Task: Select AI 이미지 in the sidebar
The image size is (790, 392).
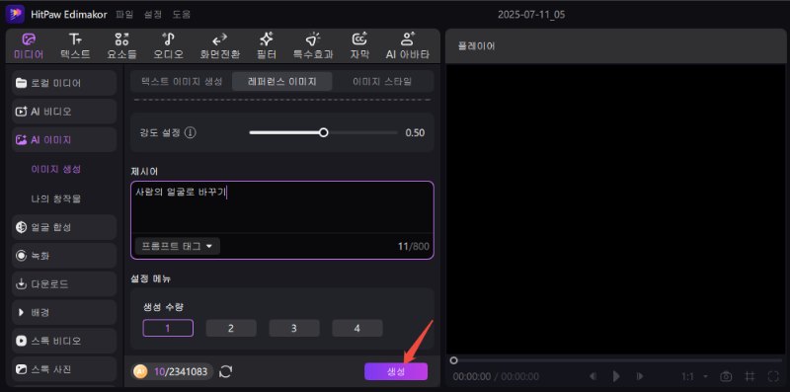Action: [x=64, y=140]
